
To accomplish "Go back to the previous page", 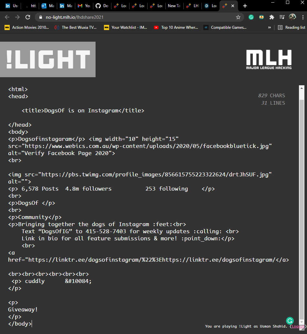I will pyautogui.click(x=7, y=17).
